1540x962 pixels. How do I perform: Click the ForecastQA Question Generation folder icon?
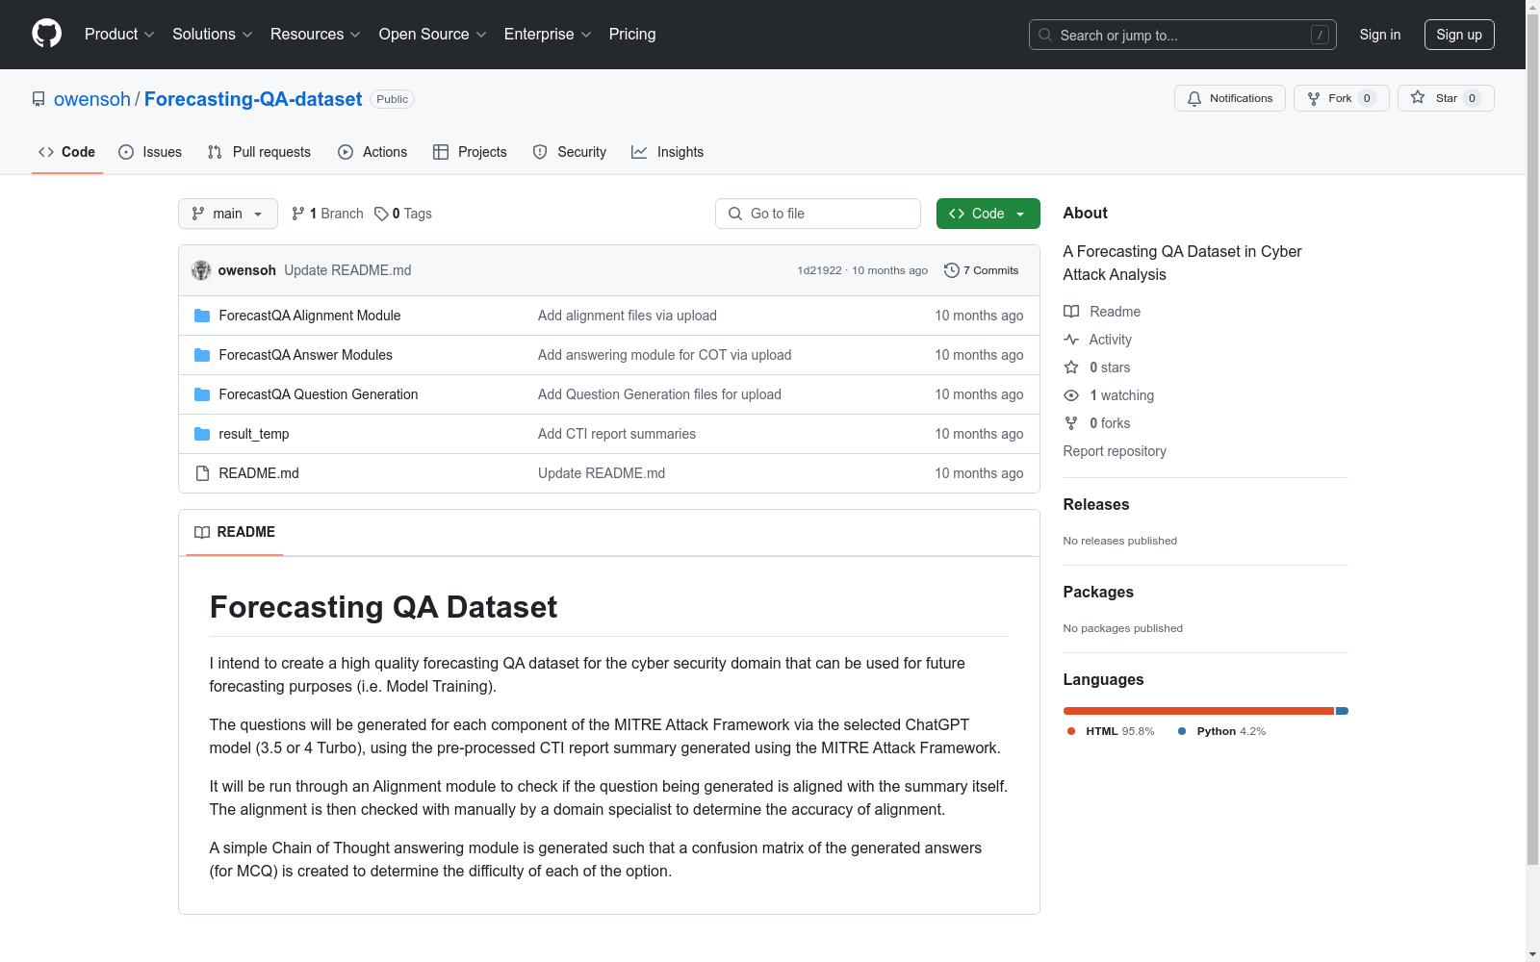coord(202,394)
